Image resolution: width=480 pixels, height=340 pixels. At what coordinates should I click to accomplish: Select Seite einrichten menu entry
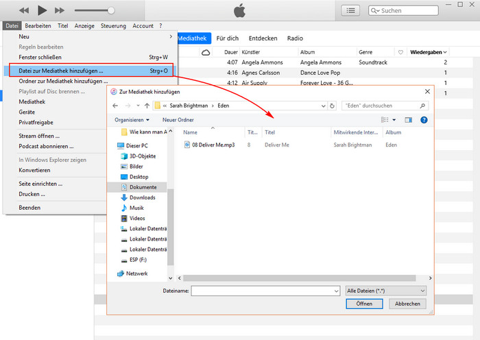40,184
